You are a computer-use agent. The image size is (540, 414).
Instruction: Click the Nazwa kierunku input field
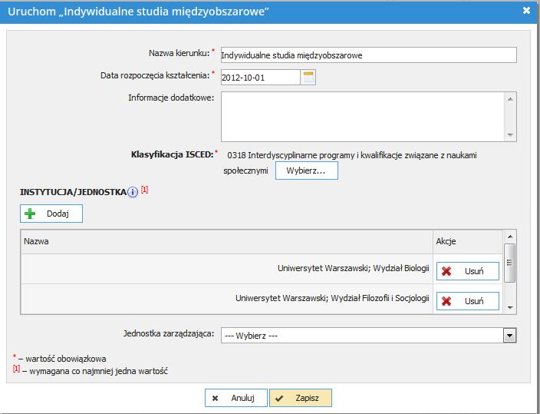point(368,55)
